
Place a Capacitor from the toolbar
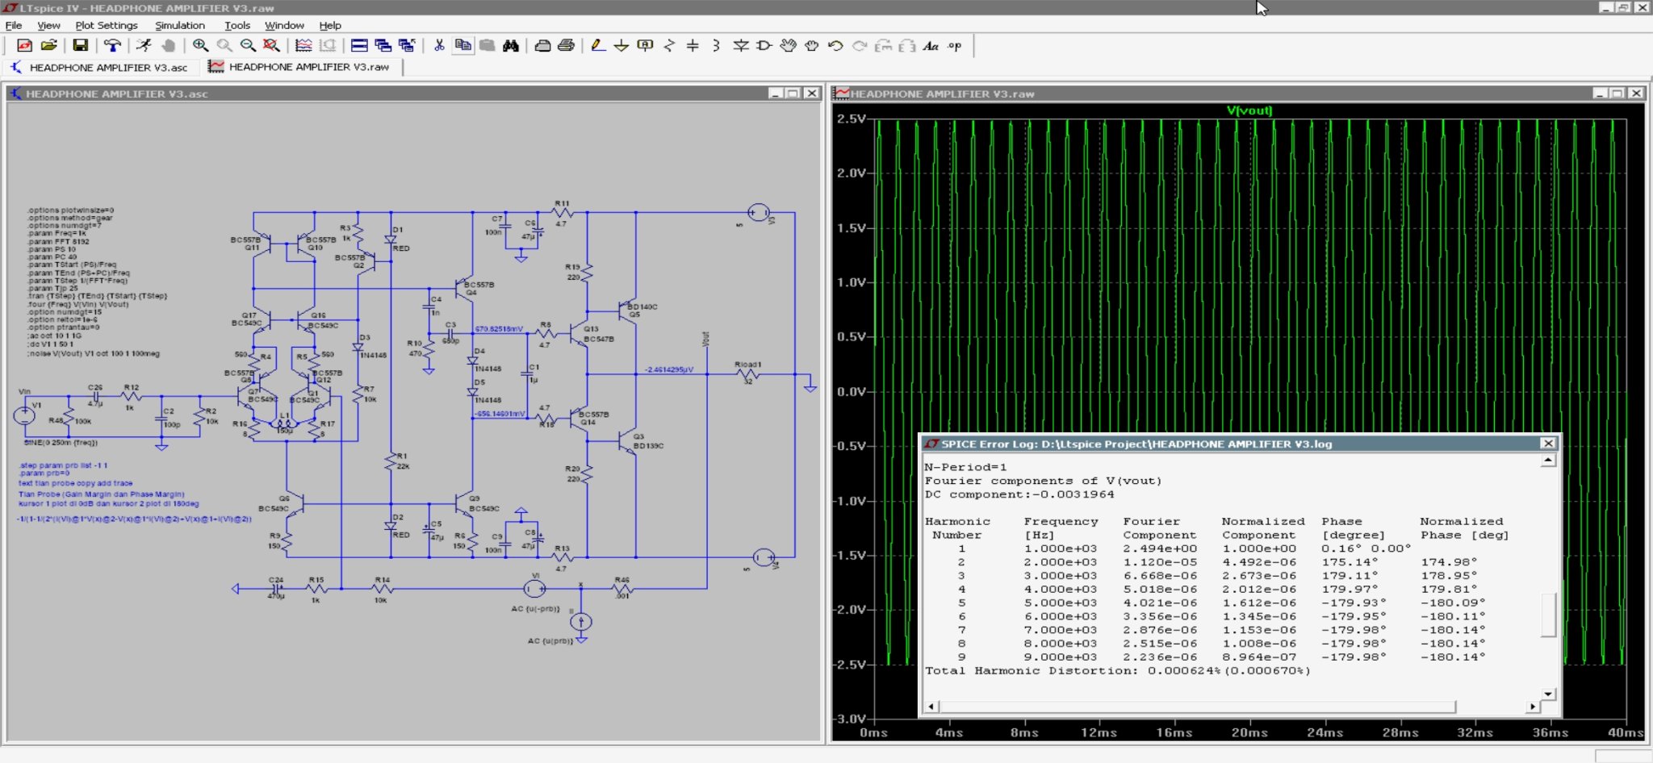(x=693, y=46)
